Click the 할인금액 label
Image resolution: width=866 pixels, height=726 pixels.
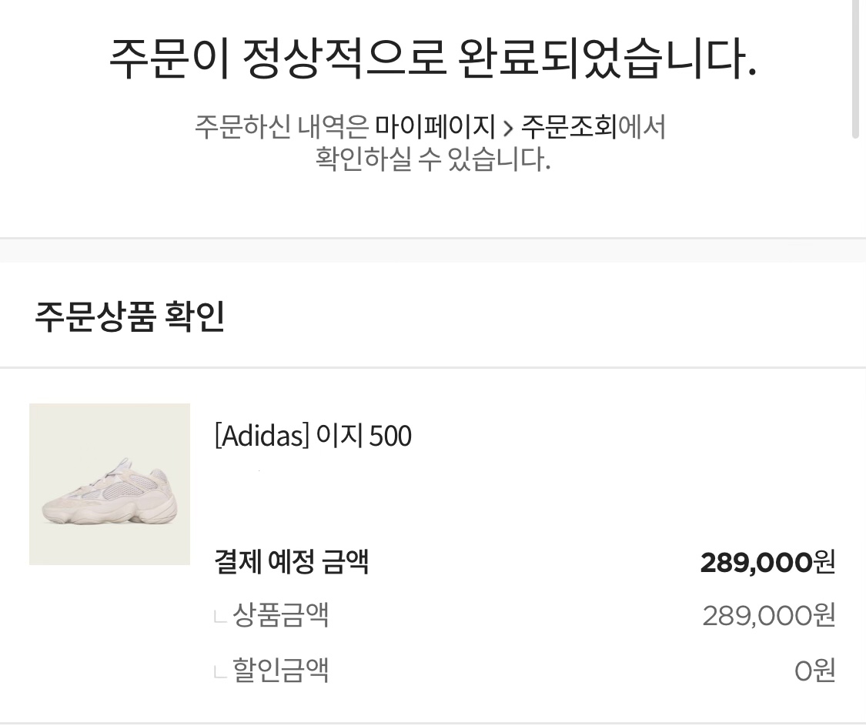pos(280,670)
